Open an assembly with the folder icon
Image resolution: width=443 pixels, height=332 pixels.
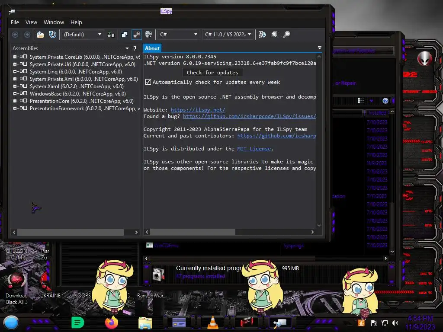click(41, 35)
